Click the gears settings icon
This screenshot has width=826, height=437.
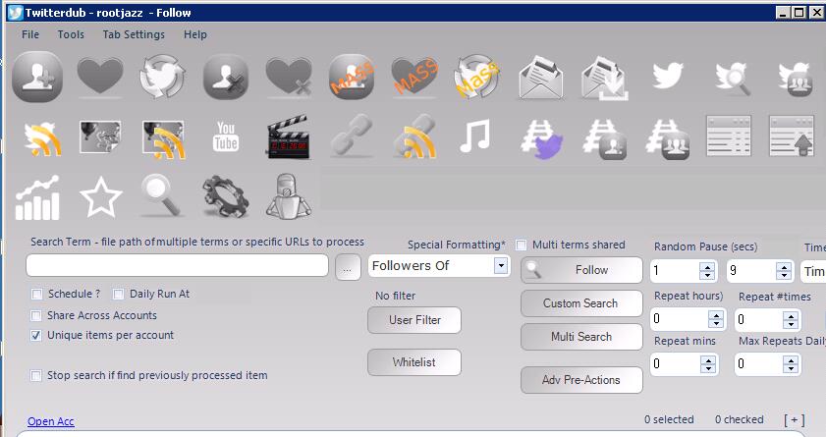coord(226,197)
